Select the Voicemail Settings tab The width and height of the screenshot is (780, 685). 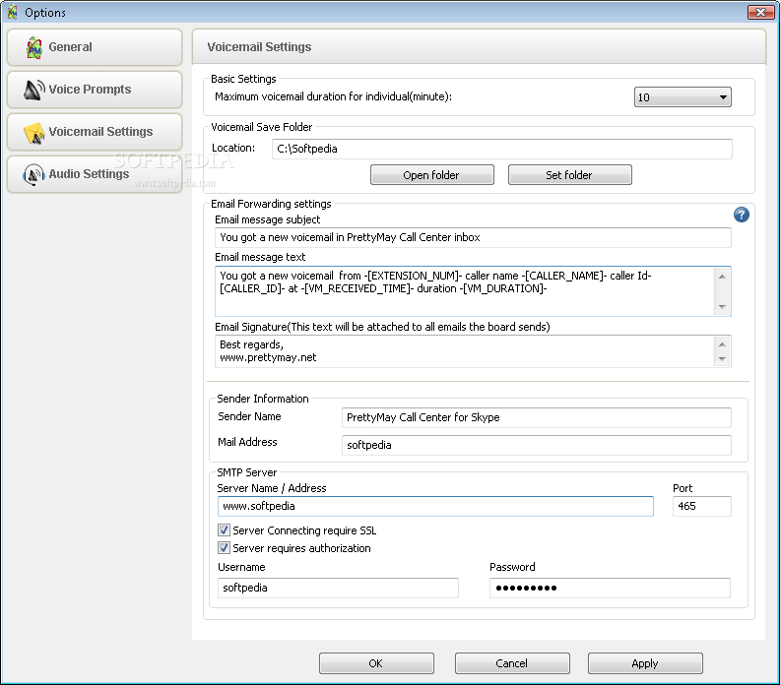pos(95,132)
